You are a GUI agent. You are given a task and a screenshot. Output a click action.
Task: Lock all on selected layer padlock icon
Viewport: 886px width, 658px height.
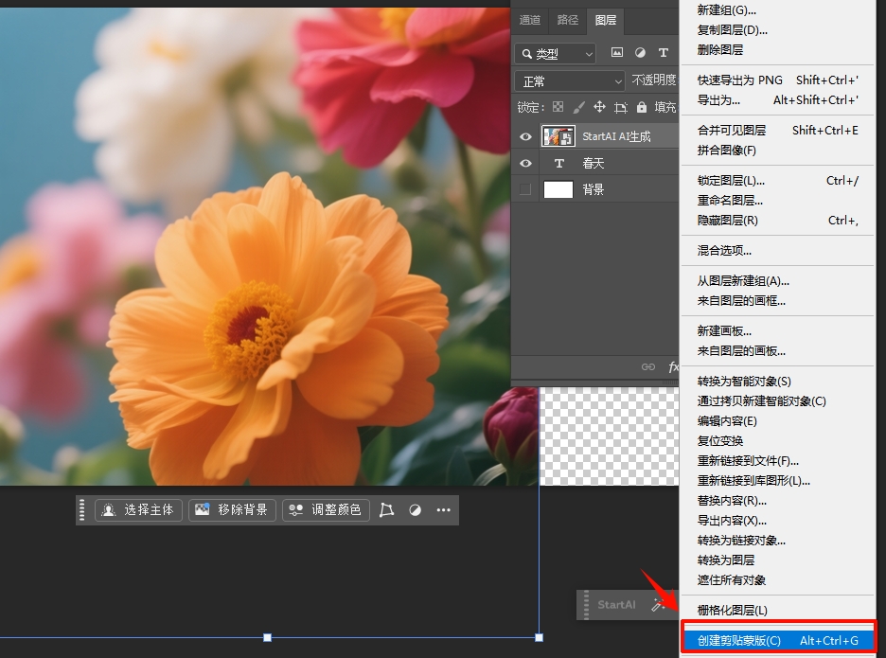(x=642, y=107)
